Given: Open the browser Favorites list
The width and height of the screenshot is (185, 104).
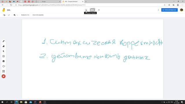Looking at the screenshot, I should coord(169,5).
